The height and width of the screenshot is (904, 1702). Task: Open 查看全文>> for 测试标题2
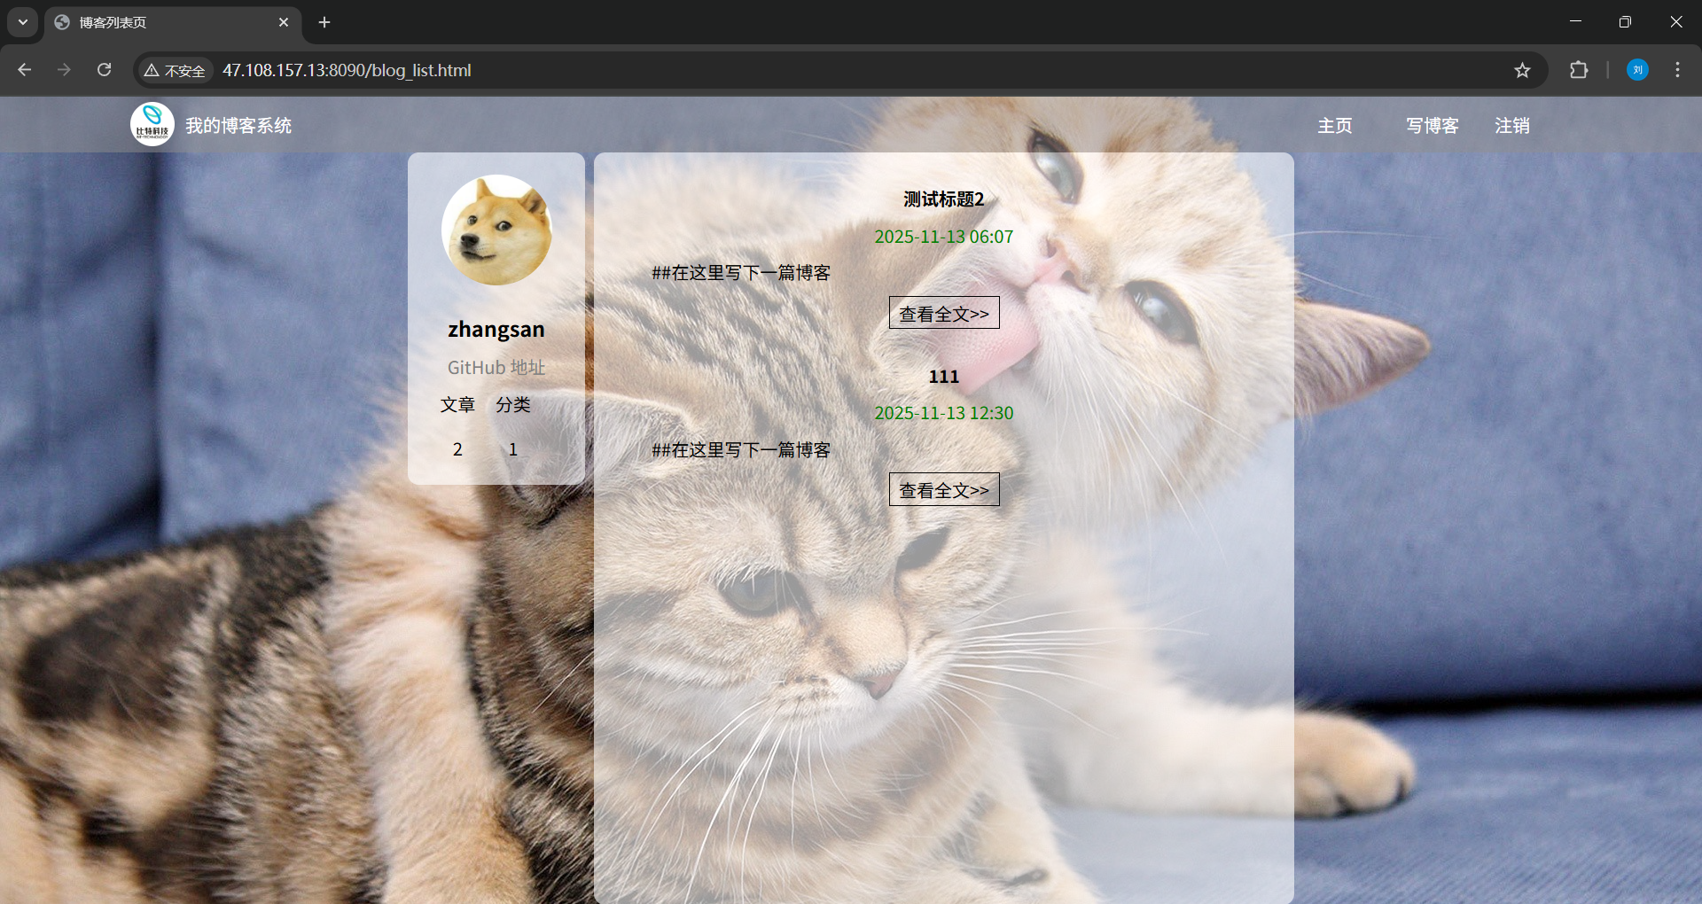pyautogui.click(x=944, y=313)
